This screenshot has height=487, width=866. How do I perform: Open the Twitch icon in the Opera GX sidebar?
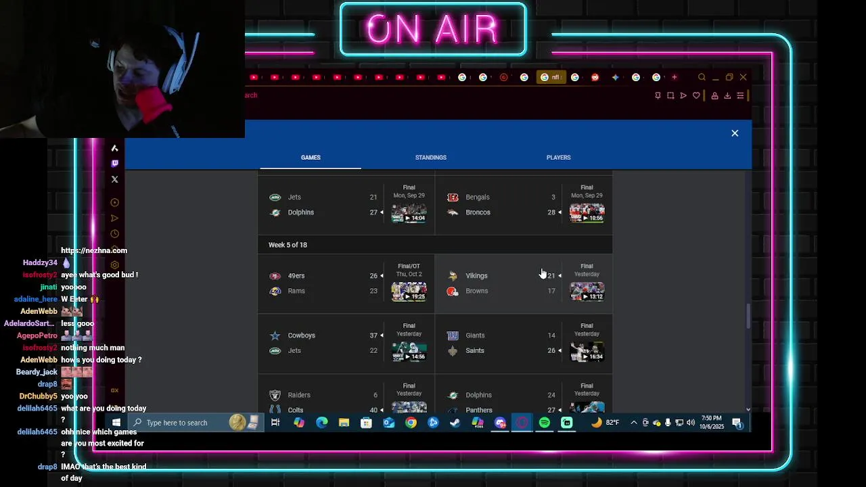tap(114, 163)
